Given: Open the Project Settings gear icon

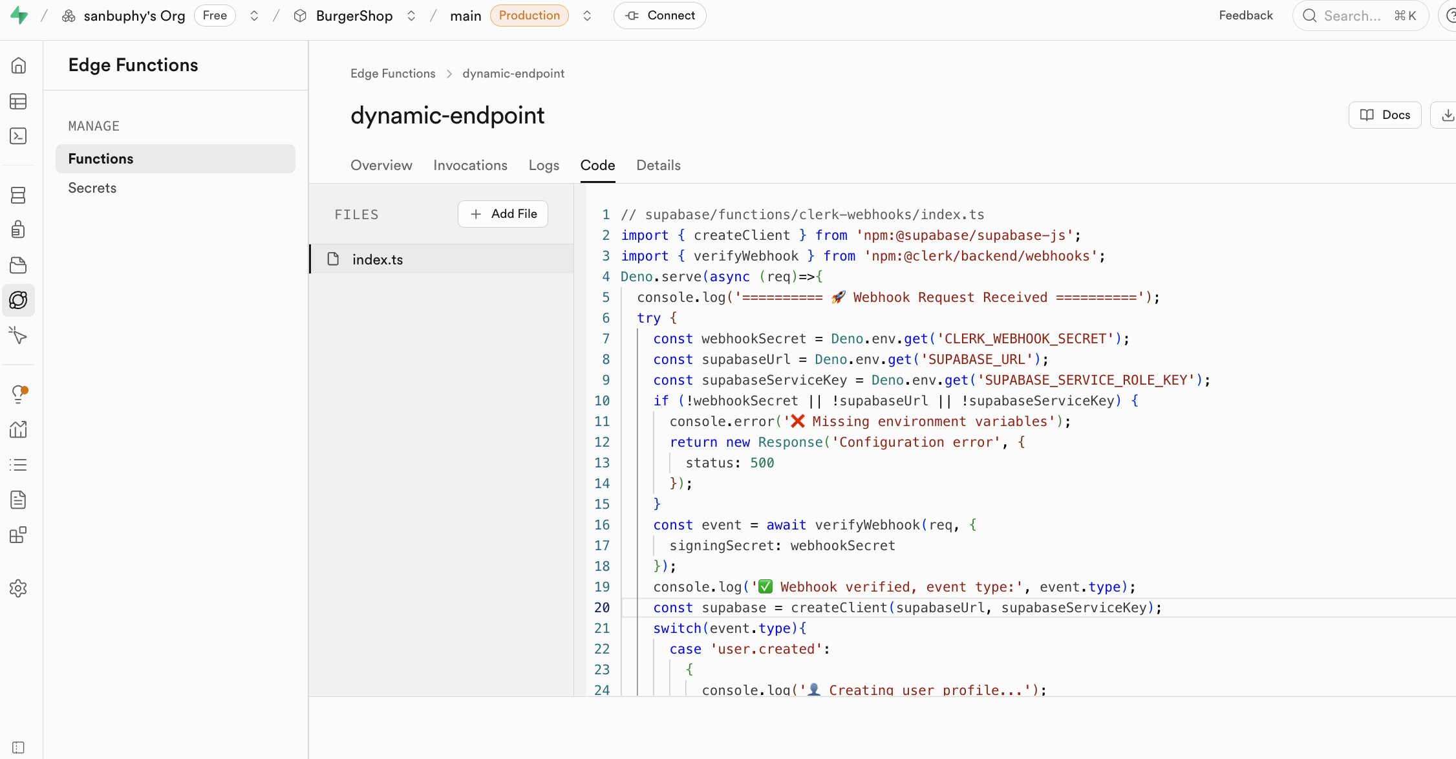Looking at the screenshot, I should tap(18, 588).
